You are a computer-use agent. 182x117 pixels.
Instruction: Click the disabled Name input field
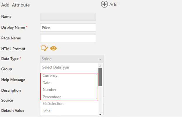tap(68, 17)
